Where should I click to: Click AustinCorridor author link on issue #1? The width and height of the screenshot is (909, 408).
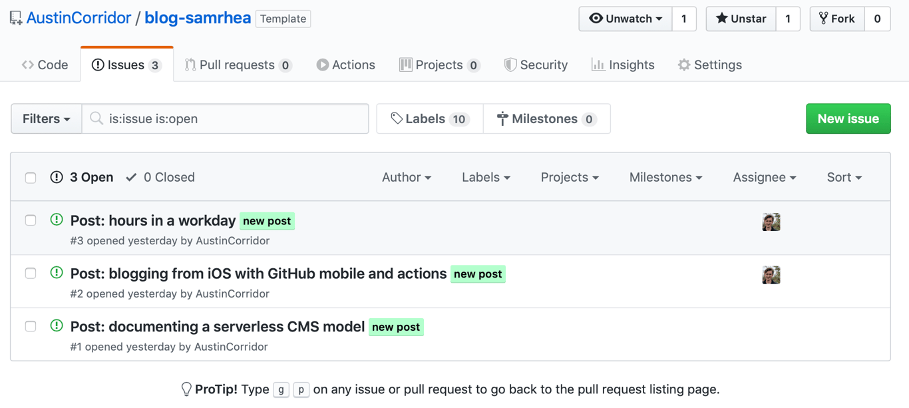pos(231,347)
